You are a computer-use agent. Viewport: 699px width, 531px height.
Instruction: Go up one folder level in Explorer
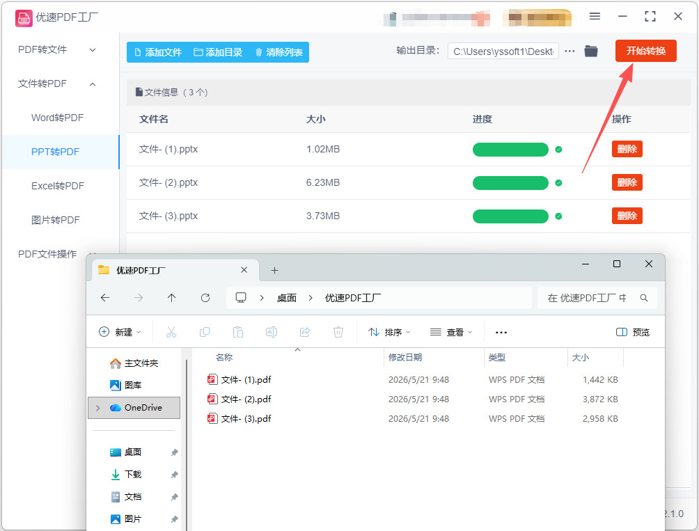point(172,298)
